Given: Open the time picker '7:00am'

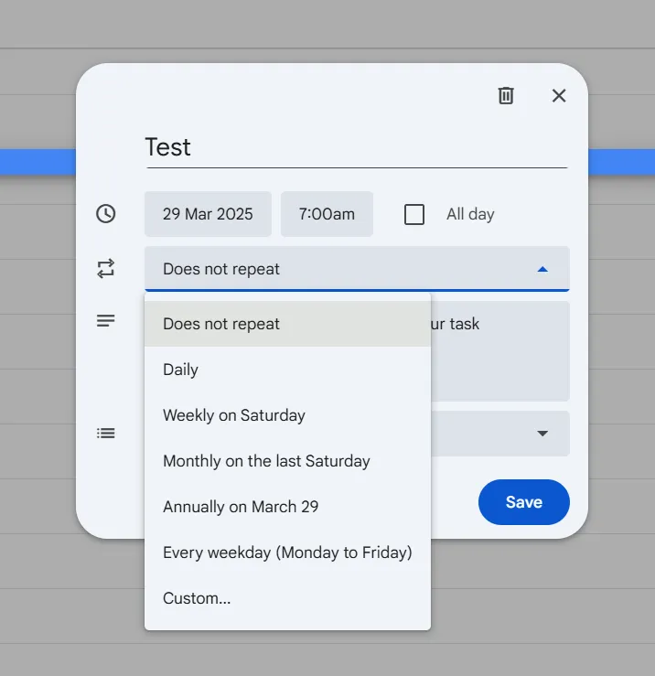Looking at the screenshot, I should [x=327, y=214].
